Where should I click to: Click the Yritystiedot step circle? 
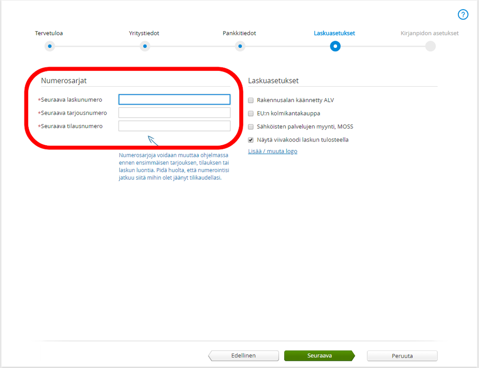coord(145,46)
